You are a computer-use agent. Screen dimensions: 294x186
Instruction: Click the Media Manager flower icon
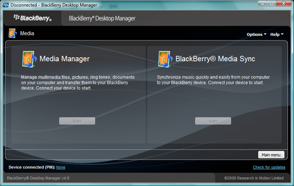click(x=29, y=59)
